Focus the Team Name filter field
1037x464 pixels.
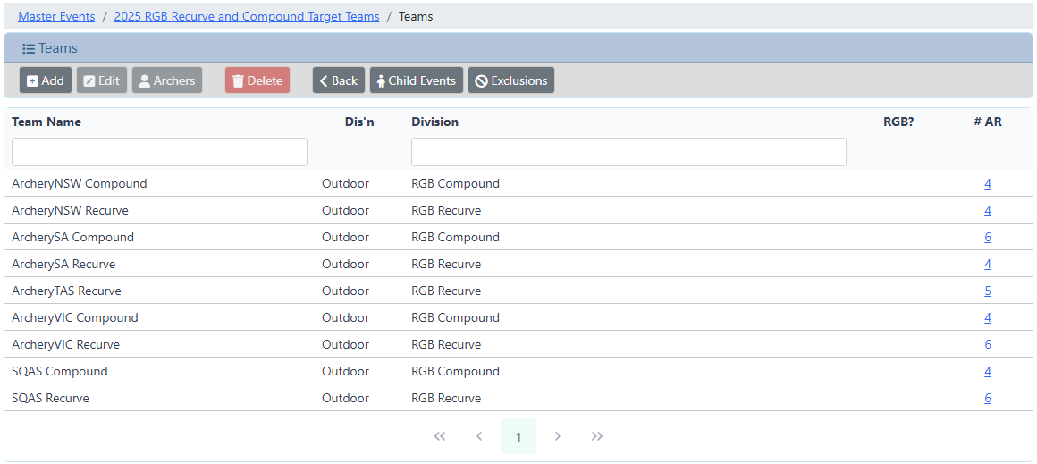coord(159,152)
